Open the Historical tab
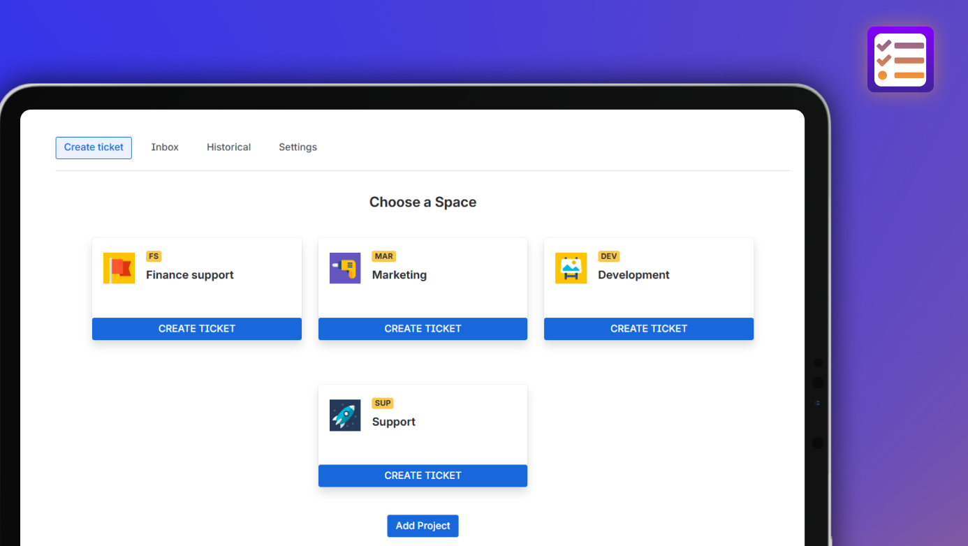 tap(228, 147)
